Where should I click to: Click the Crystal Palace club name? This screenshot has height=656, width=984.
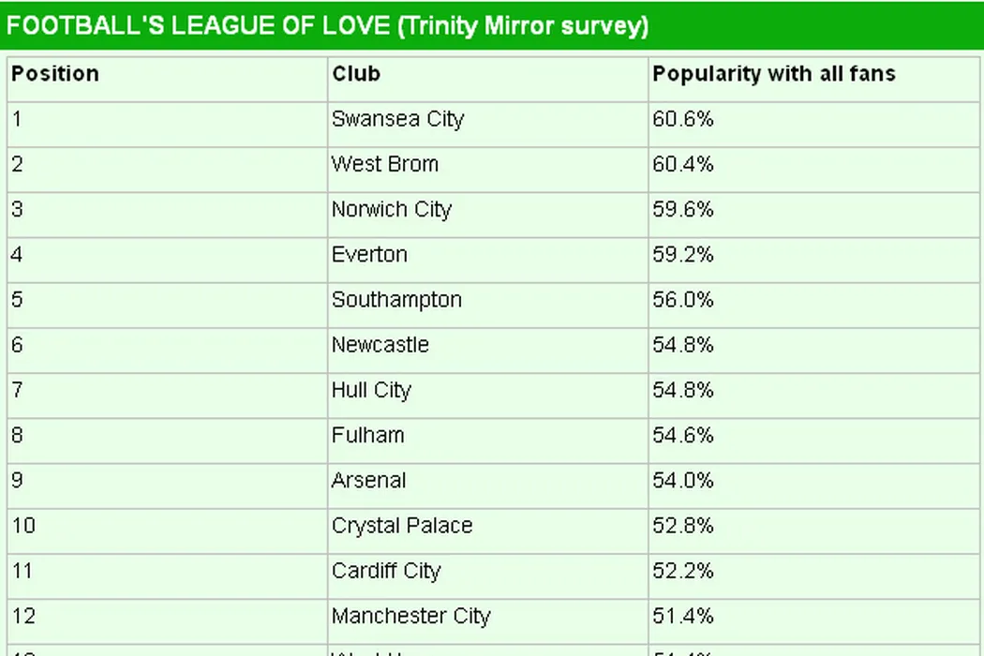coord(402,526)
